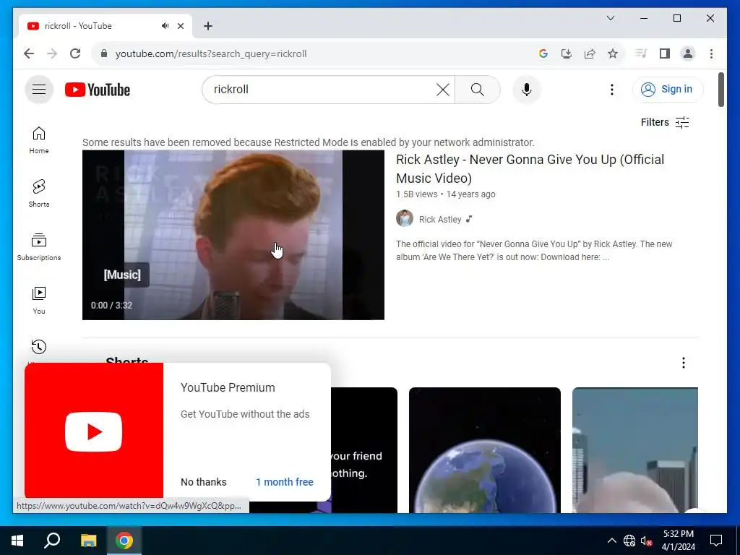Image resolution: width=740 pixels, height=555 pixels.
Task: Open the YouTube hamburger guide menu
Action: coord(39,89)
